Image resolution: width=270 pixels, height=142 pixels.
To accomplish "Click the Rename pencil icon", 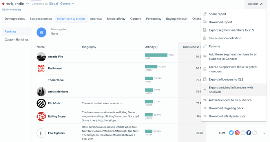I will pos(205,46).
